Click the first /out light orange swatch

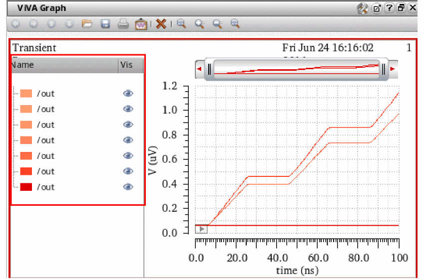[26, 93]
